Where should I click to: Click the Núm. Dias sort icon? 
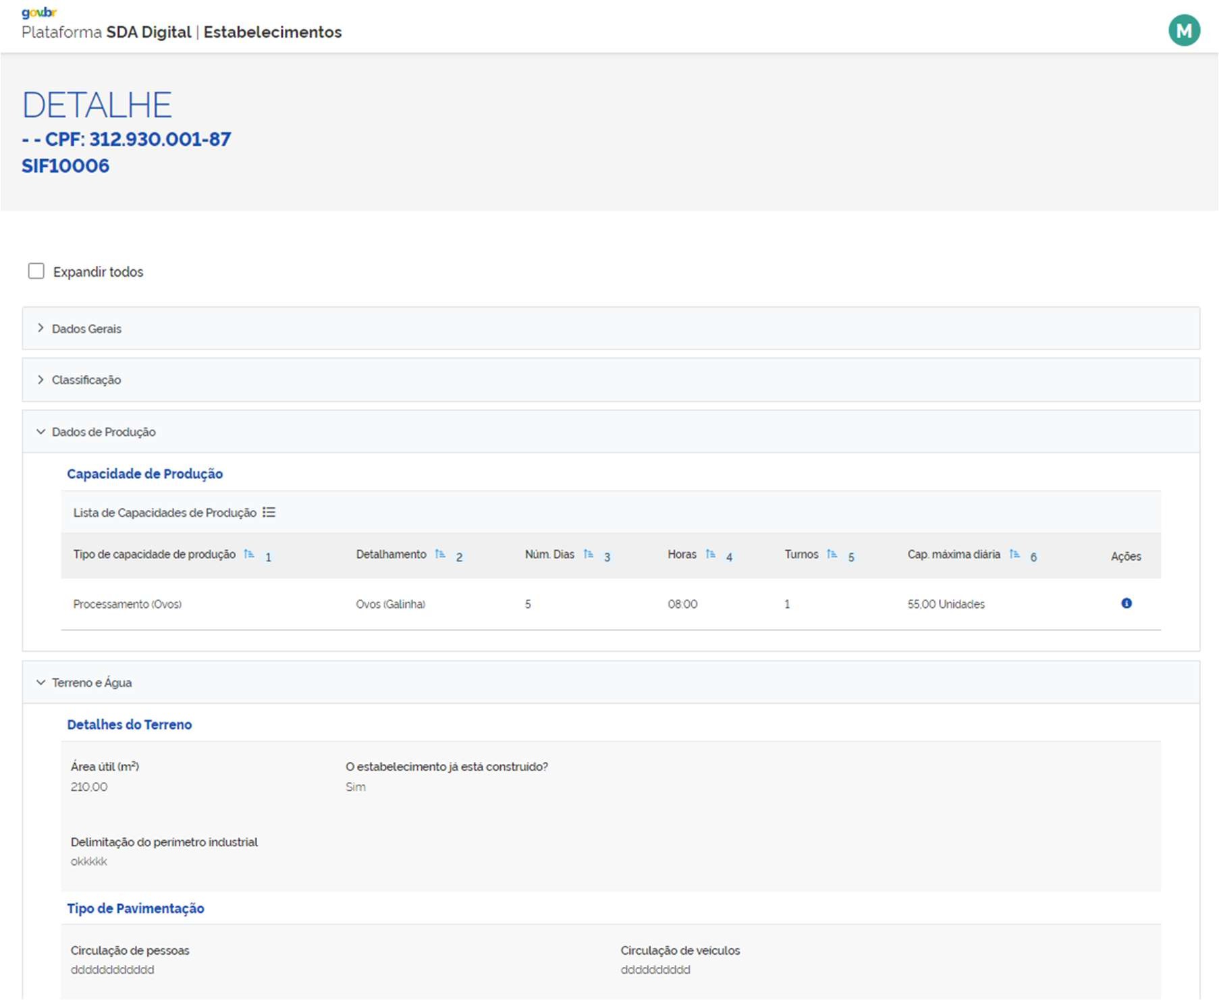coord(589,554)
